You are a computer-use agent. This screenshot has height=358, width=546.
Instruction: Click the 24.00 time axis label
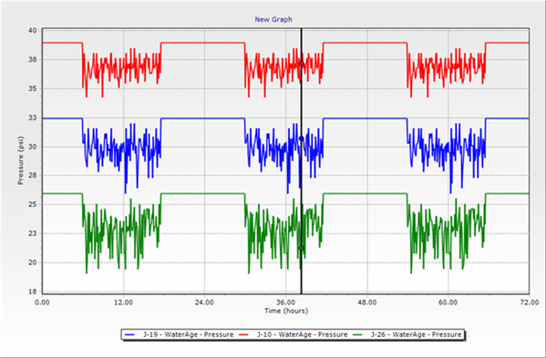(204, 302)
